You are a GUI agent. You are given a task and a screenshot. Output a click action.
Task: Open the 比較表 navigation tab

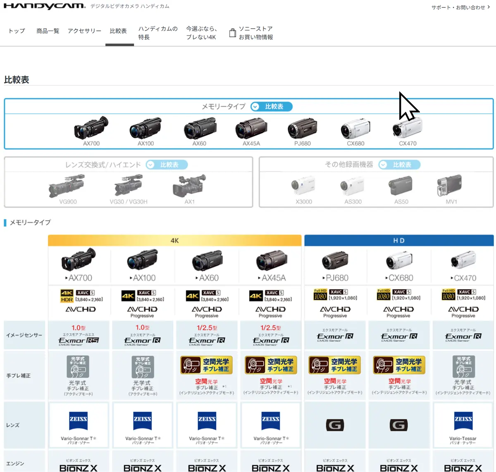tap(118, 31)
